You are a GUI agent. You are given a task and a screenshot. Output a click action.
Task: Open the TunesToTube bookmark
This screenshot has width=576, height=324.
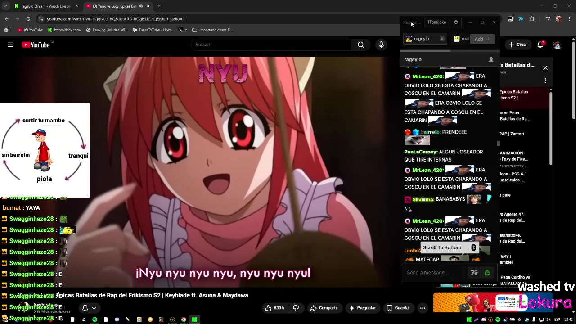click(x=153, y=30)
